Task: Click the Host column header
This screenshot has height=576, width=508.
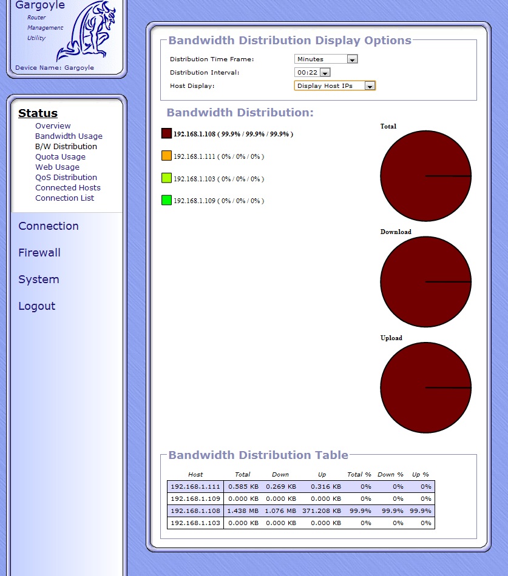Action: coord(195,474)
